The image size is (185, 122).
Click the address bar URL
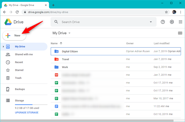pos(48,12)
